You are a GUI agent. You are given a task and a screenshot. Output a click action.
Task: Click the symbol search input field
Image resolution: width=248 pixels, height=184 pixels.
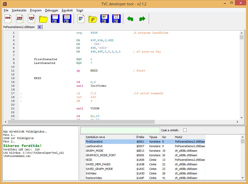pyautogui.click(x=120, y=130)
